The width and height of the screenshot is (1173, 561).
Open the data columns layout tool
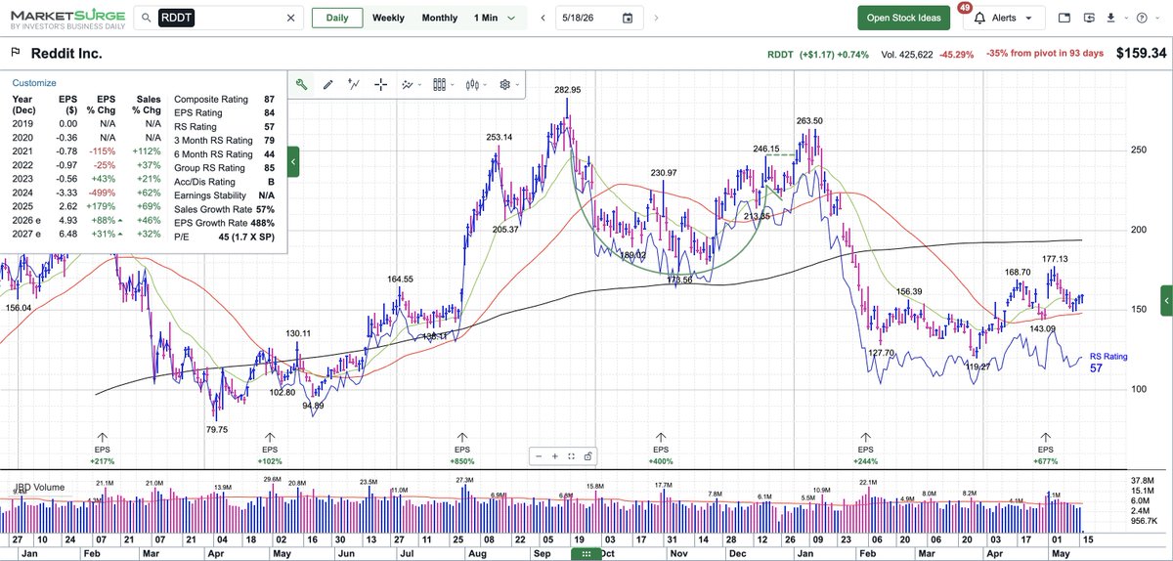[x=439, y=85]
